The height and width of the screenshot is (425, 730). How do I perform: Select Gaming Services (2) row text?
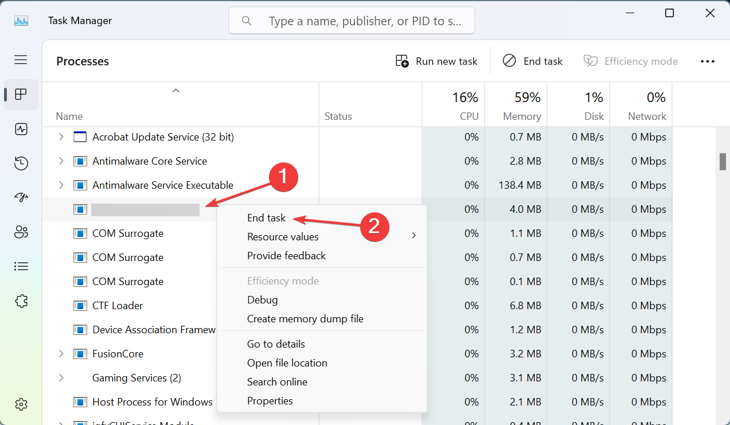coord(136,378)
